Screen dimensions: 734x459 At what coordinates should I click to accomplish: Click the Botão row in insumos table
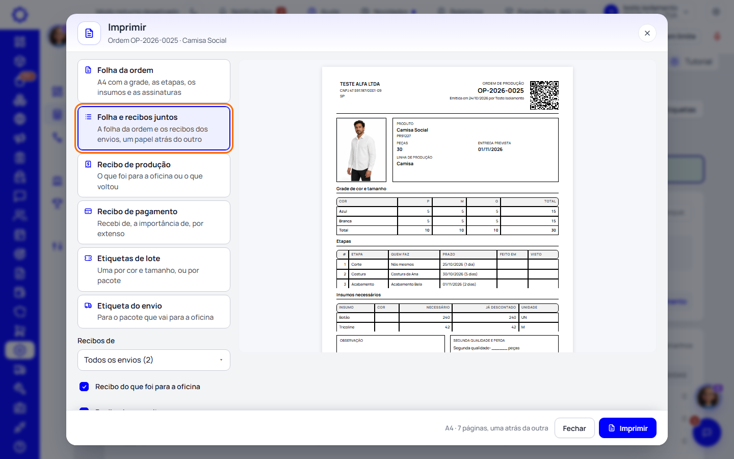[x=447, y=317]
